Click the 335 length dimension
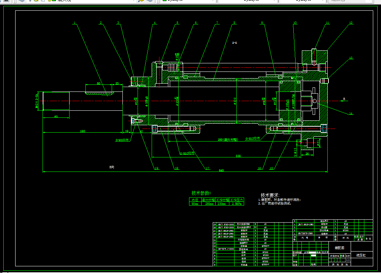Image resolution: width=381 pixels, height=273 pixels. point(238,156)
